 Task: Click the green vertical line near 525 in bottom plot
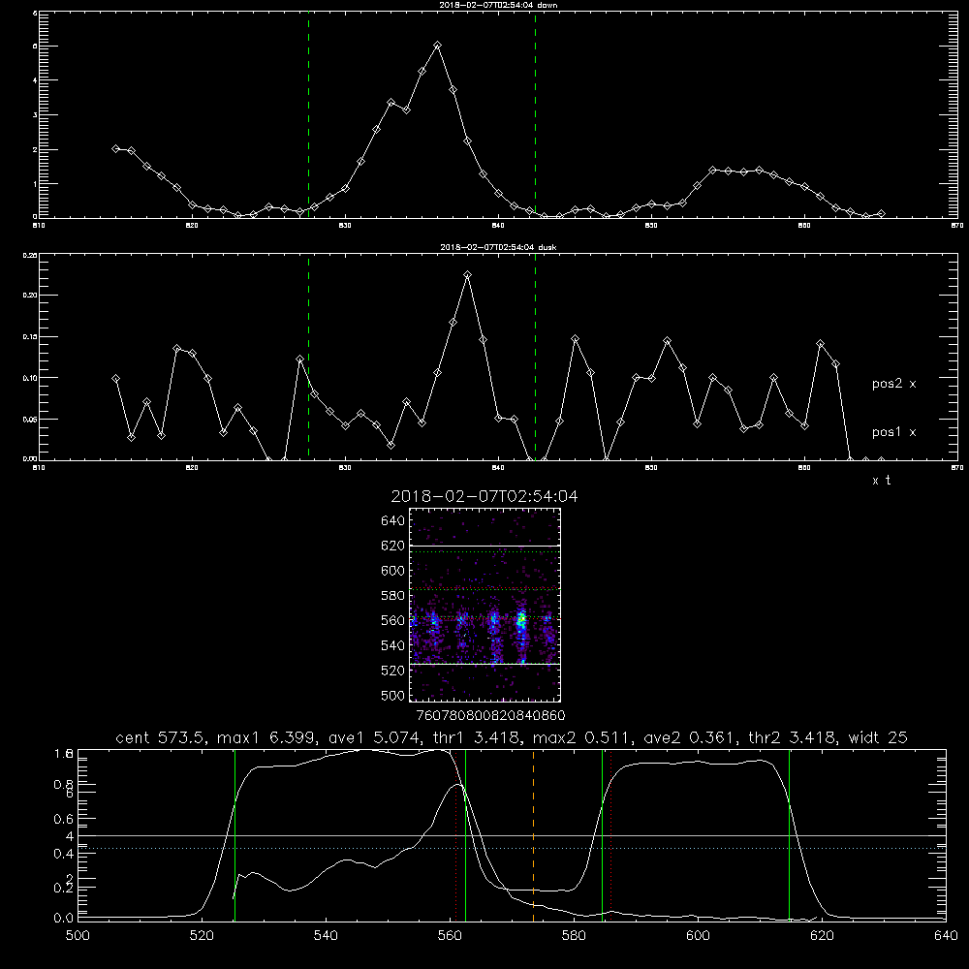[x=234, y=835]
